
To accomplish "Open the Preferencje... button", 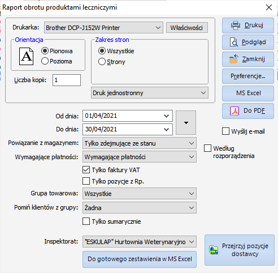I will pos(248,76).
